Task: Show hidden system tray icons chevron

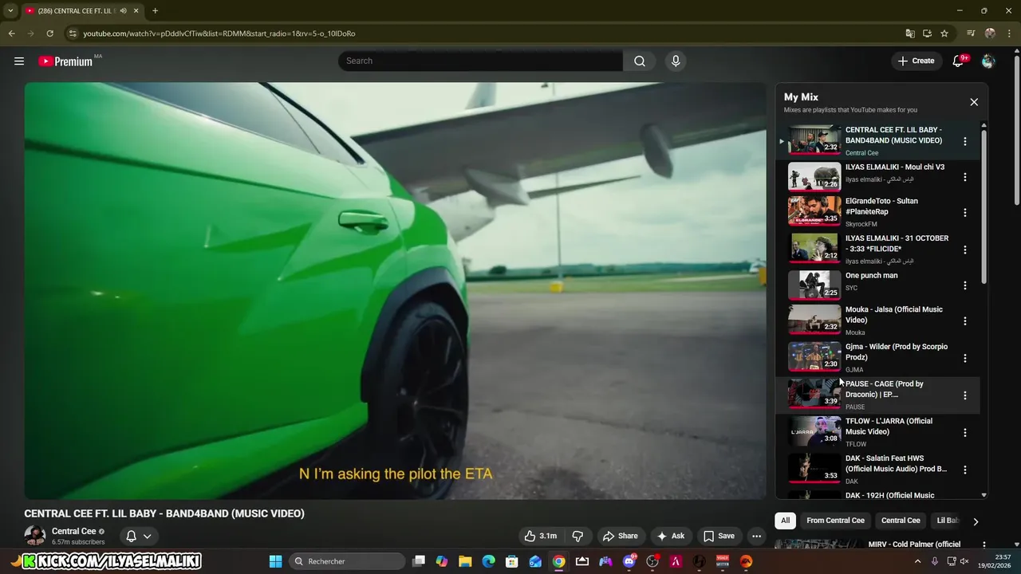Action: click(x=917, y=561)
